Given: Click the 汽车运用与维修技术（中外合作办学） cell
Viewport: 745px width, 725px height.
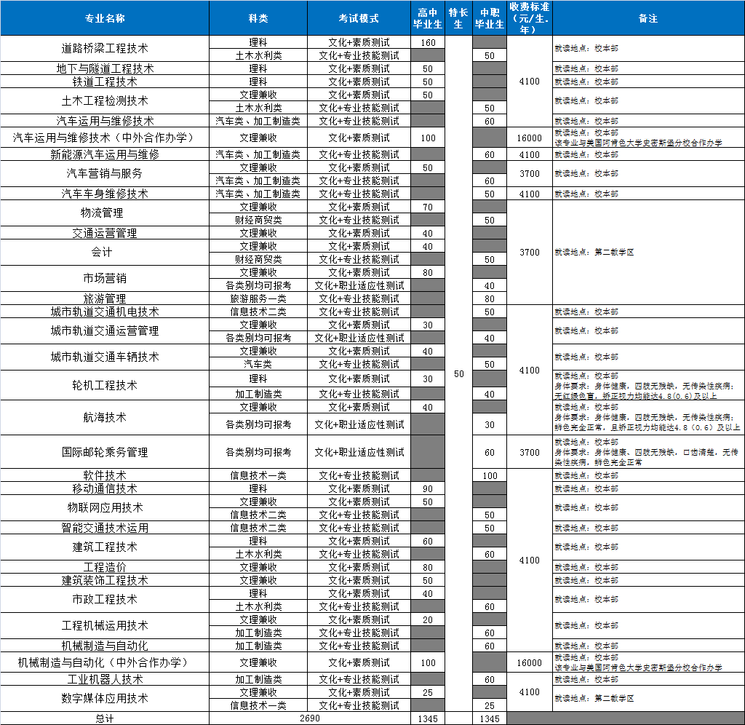Looking at the screenshot, I should pyautogui.click(x=104, y=138).
